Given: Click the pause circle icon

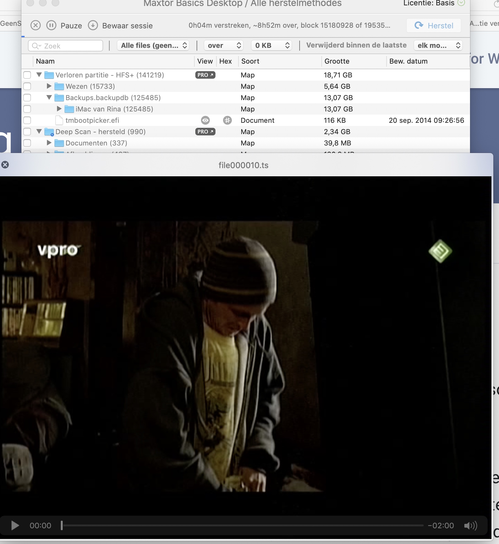Looking at the screenshot, I should coord(51,25).
